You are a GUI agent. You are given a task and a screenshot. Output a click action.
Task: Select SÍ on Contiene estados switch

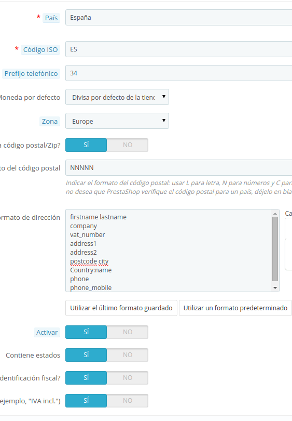click(x=86, y=355)
